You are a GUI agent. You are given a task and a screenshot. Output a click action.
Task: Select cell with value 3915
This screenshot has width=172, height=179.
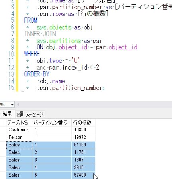(84, 167)
